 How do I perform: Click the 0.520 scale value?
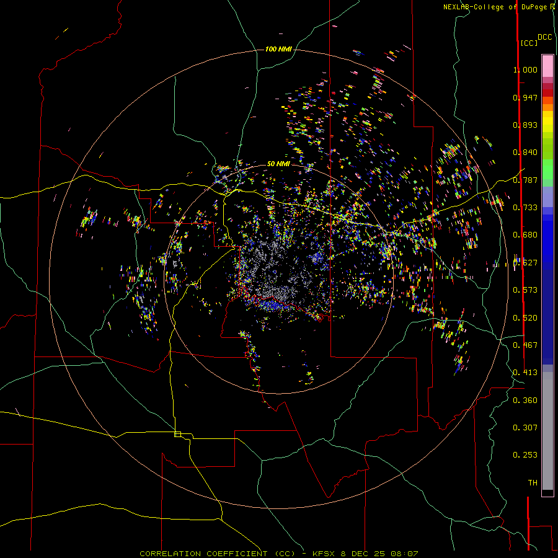click(x=525, y=318)
